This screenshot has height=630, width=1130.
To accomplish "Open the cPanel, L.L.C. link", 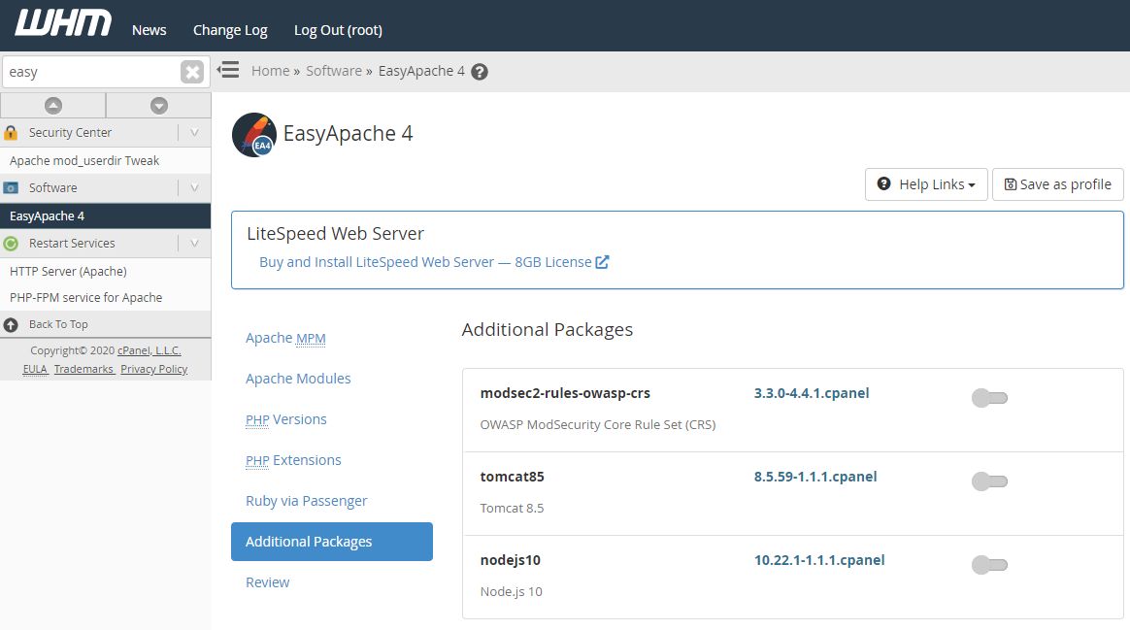I will pos(150,350).
